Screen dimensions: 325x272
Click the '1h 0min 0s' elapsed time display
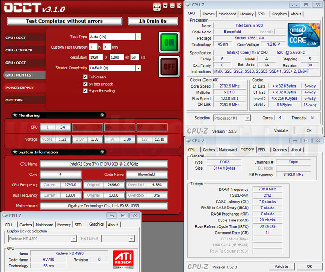153,21
